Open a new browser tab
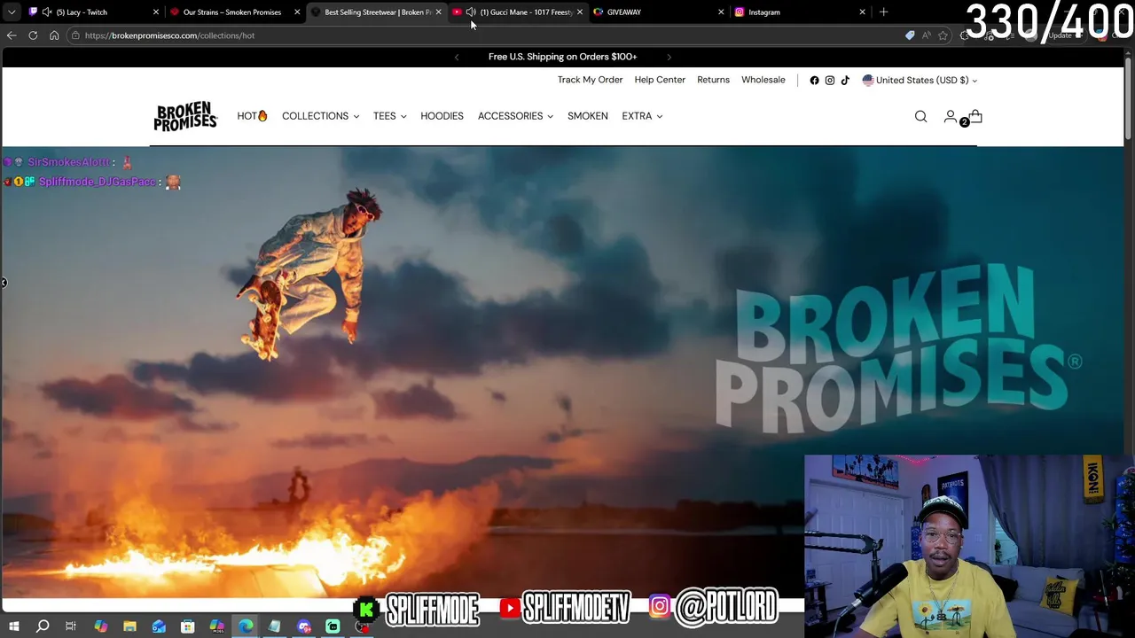 pyautogui.click(x=883, y=12)
